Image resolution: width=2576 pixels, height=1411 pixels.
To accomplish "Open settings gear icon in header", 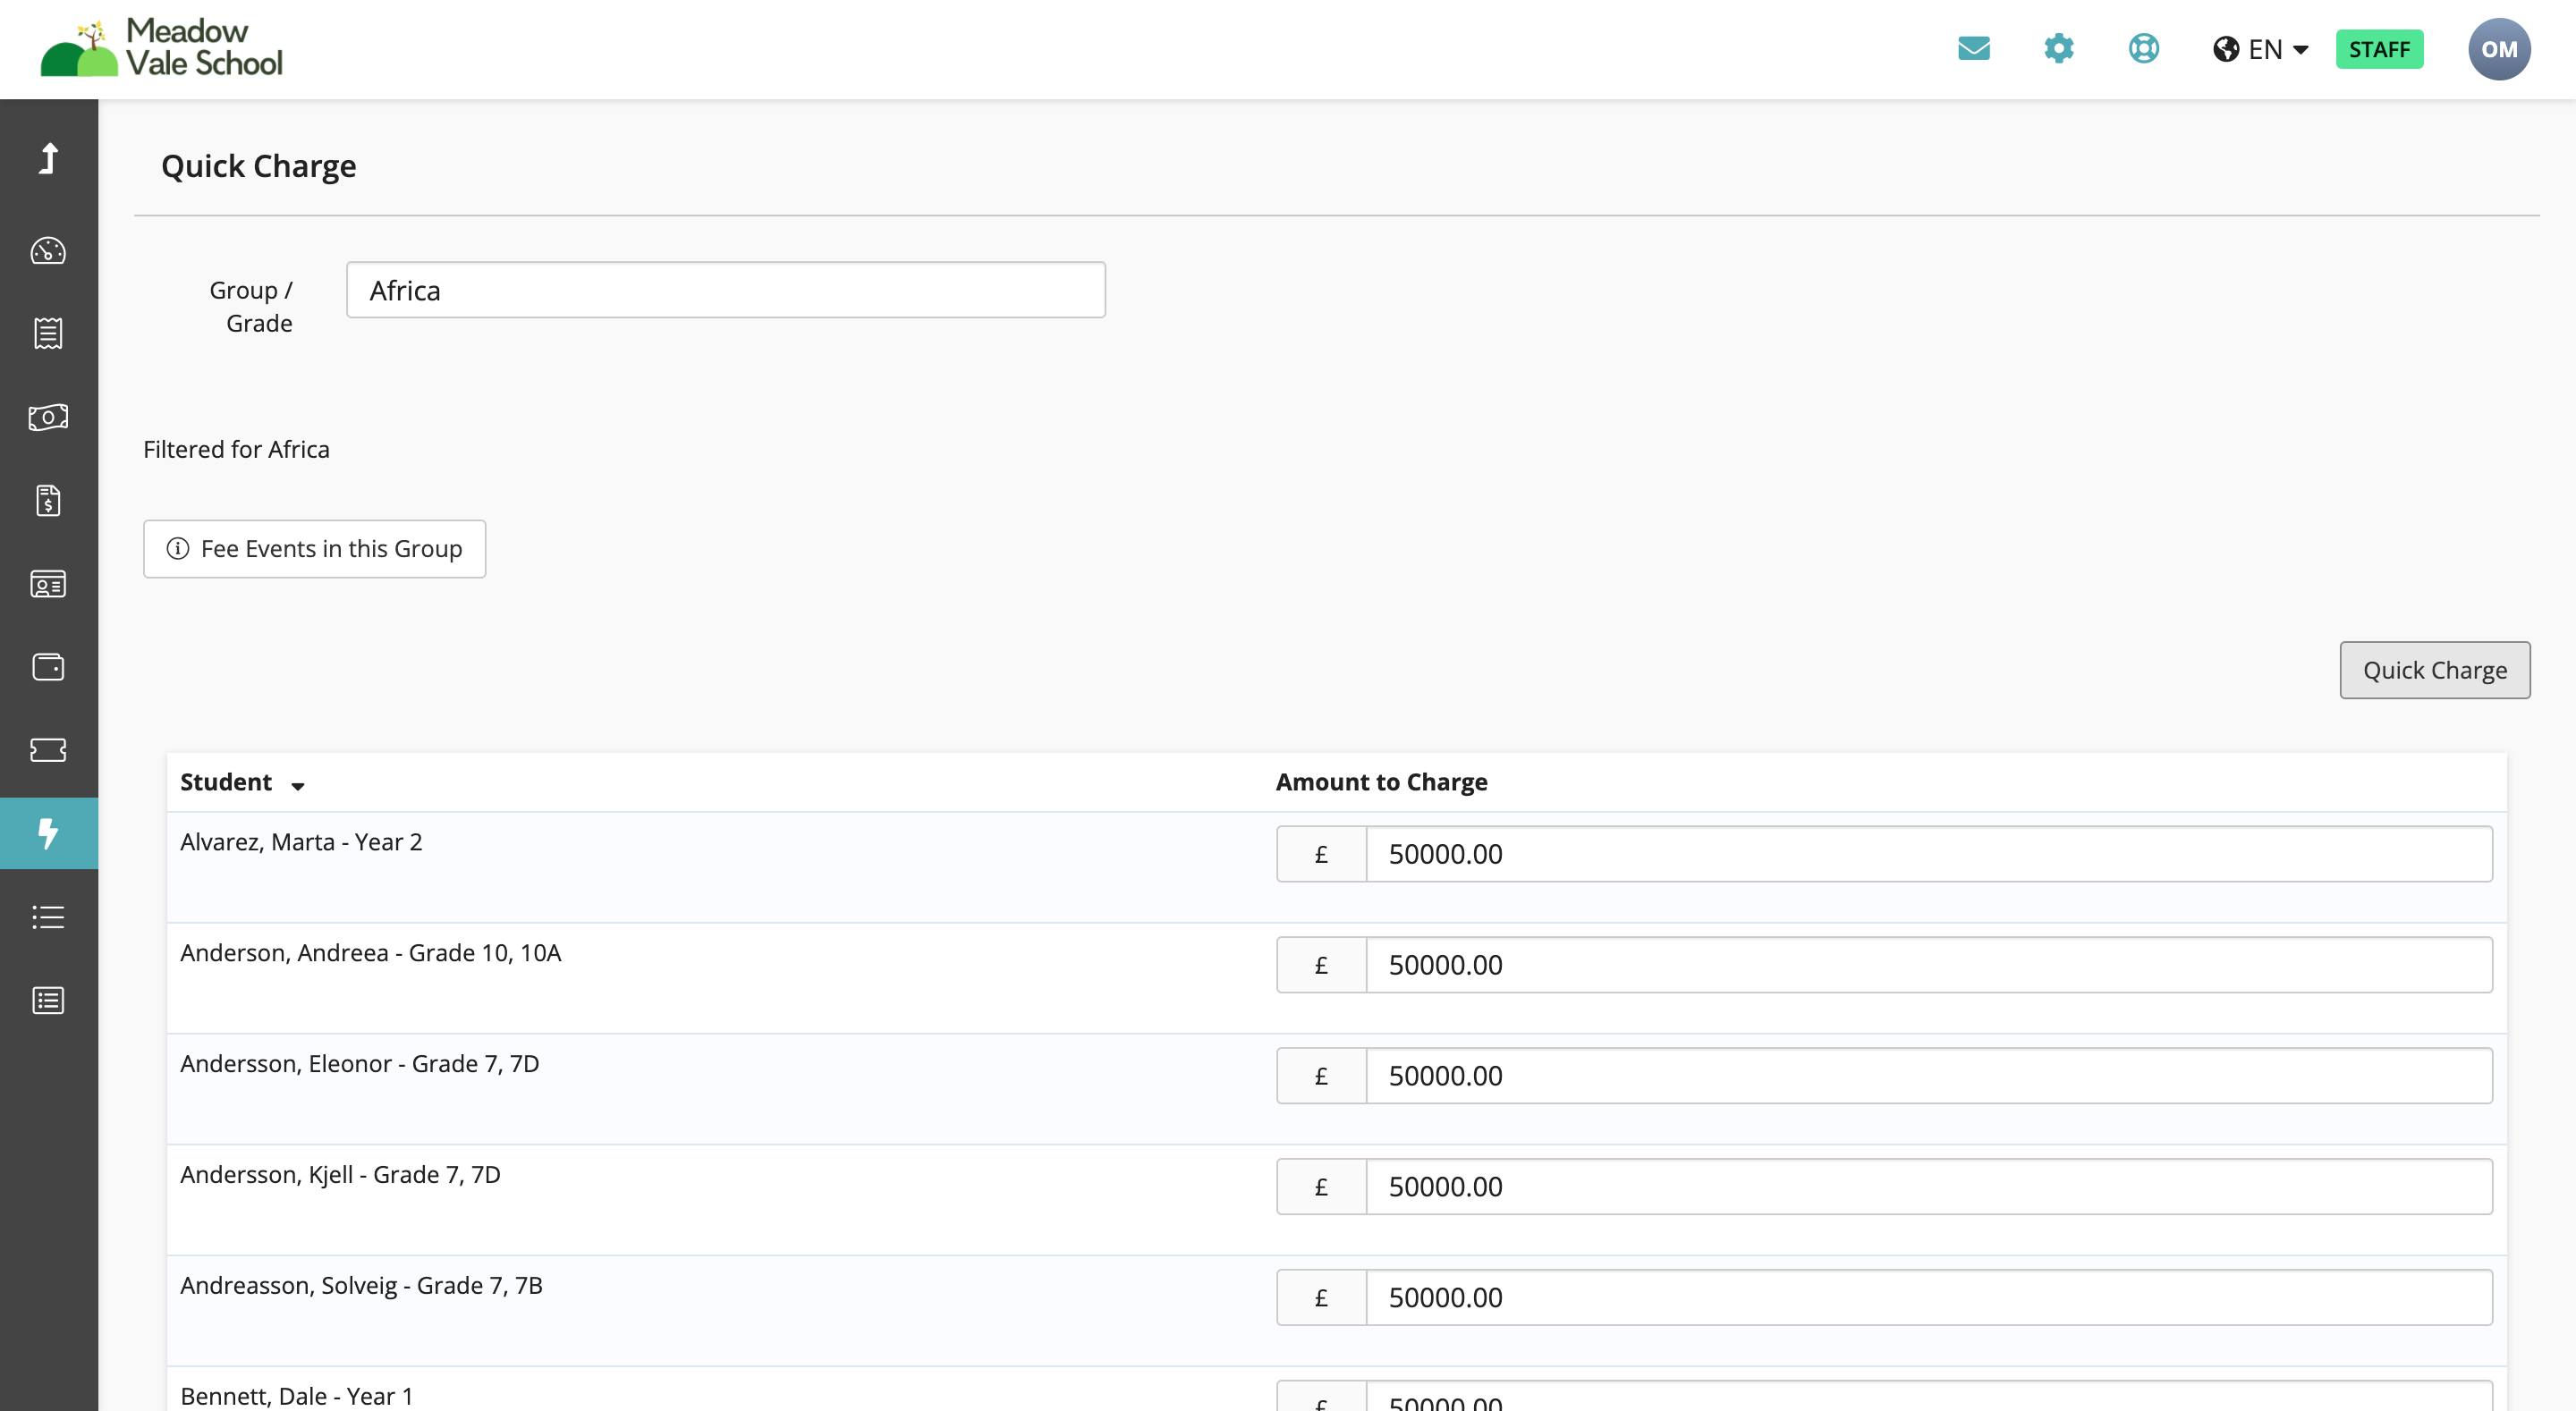I will pos(2058,48).
